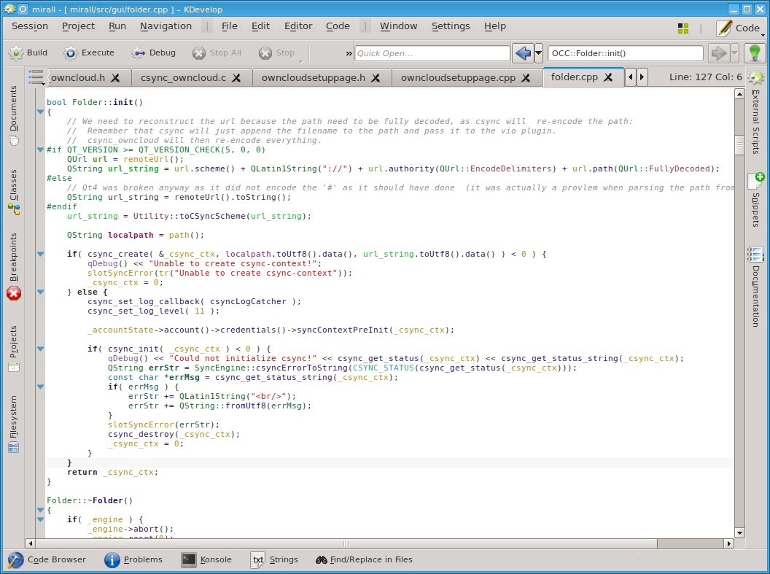Click the Build toolbar button

(28, 53)
